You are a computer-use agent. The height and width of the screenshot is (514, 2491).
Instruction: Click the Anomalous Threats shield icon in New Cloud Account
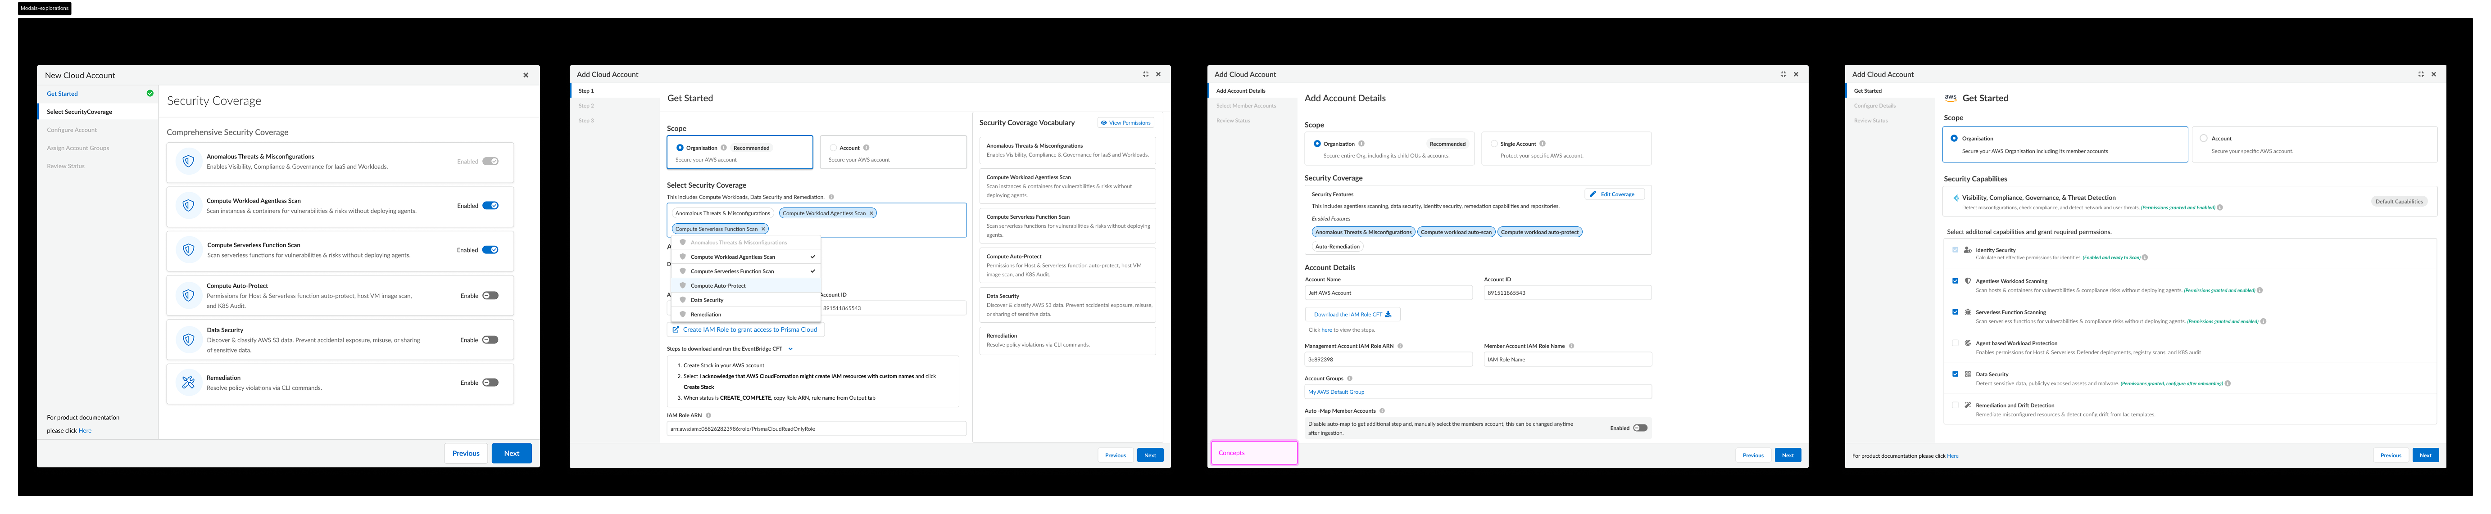(189, 161)
